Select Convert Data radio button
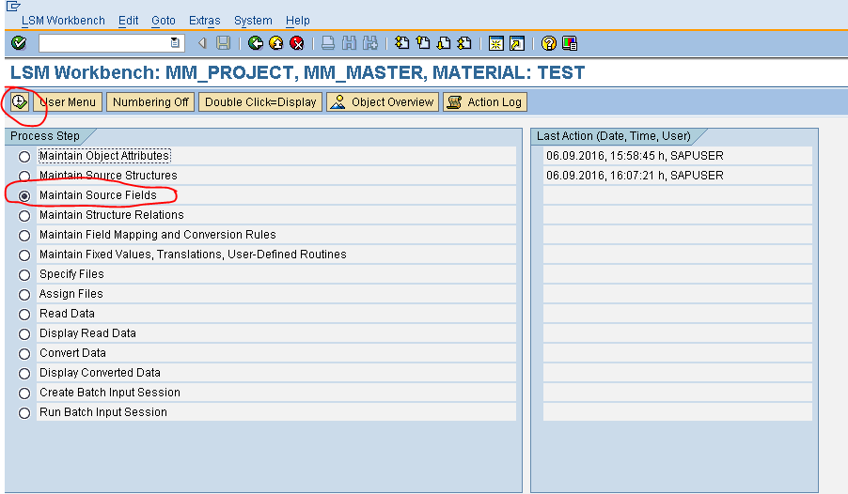 (24, 354)
